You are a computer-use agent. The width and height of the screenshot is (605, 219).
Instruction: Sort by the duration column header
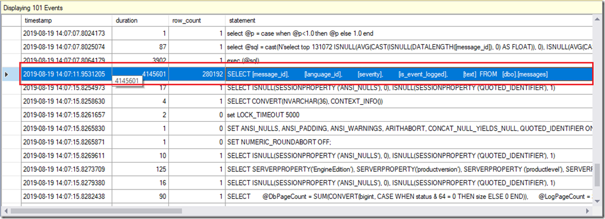[x=141, y=21]
